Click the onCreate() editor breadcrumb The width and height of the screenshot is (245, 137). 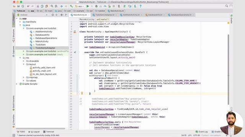point(103,19)
